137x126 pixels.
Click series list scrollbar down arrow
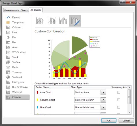click(x=129, y=112)
